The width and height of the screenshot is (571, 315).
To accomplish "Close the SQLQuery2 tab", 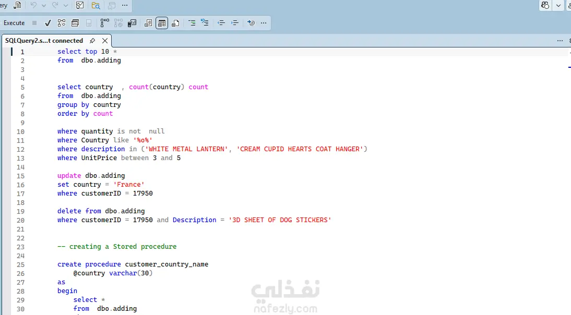I will pos(105,41).
